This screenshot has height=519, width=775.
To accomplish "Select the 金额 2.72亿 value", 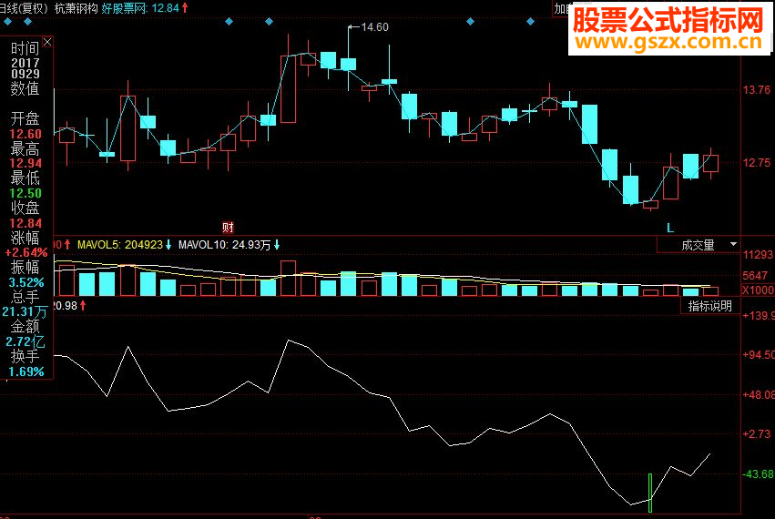I will tap(25, 341).
